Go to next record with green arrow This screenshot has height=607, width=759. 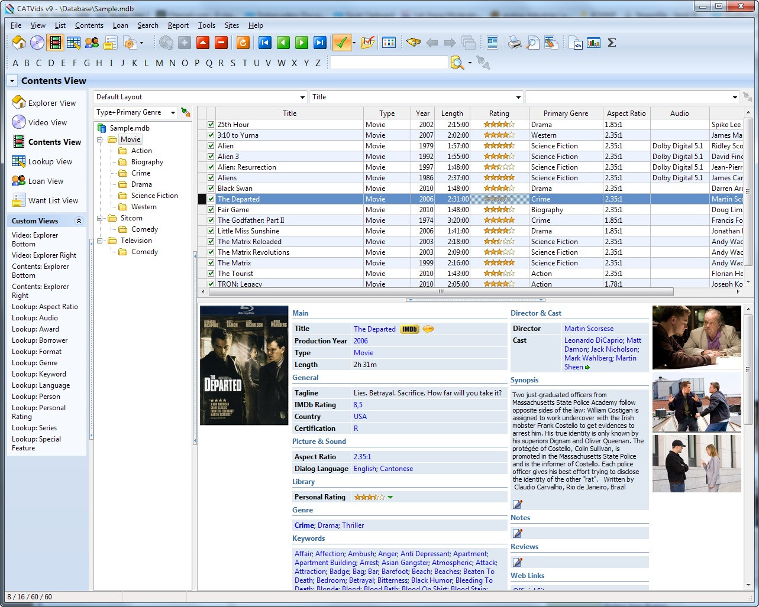pos(301,43)
